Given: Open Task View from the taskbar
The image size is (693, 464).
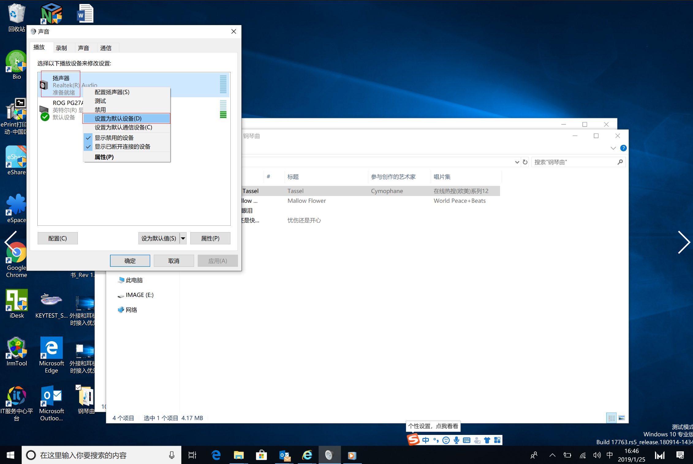Looking at the screenshot, I should click(192, 455).
